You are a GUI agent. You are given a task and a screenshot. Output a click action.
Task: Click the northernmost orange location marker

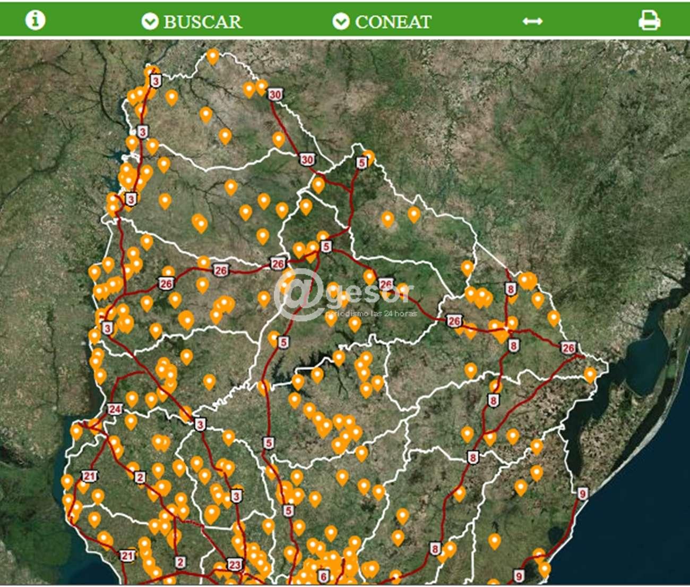[213, 55]
